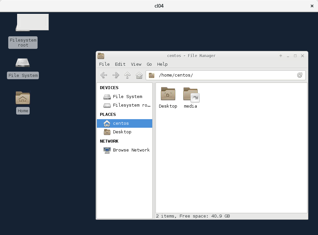The height and width of the screenshot is (235, 318).
Task: Click the folder icon in the location bar
Action: point(152,75)
